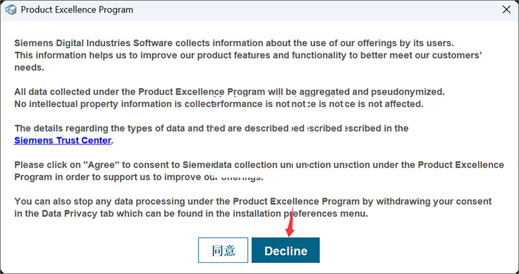Screen dimensions: 519x274
Task: Click the line starting 'The details regarding'
Action: point(211,128)
